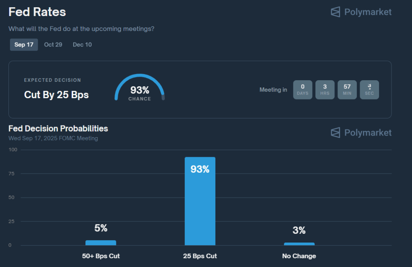The image size is (412, 267).
Task: Click the countdown HRS box
Action: [325, 89]
